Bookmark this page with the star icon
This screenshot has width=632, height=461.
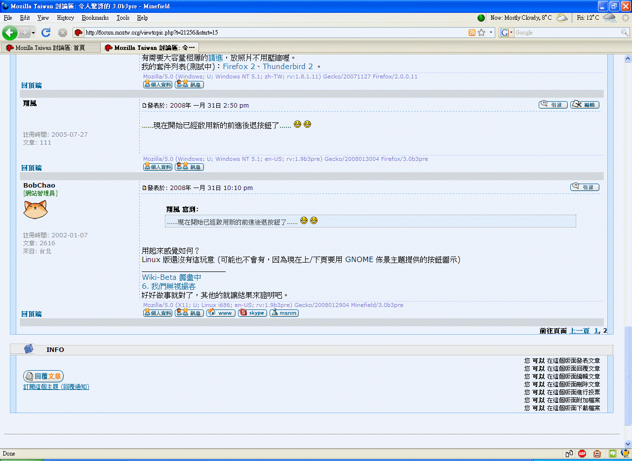point(481,33)
